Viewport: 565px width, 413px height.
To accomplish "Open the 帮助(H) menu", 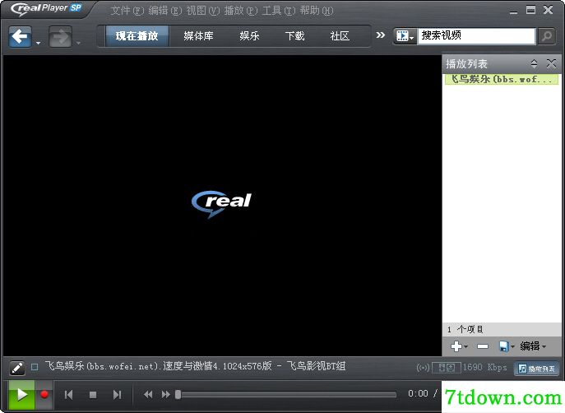I will point(317,11).
